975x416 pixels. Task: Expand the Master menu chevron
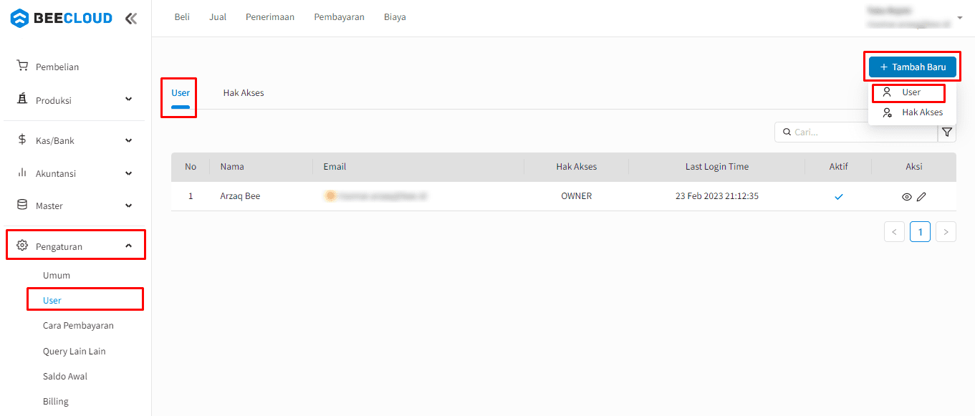point(128,205)
